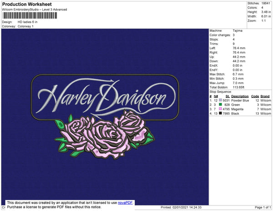
Task: Select the 'Production Worksheet' title
Action: (27, 5)
